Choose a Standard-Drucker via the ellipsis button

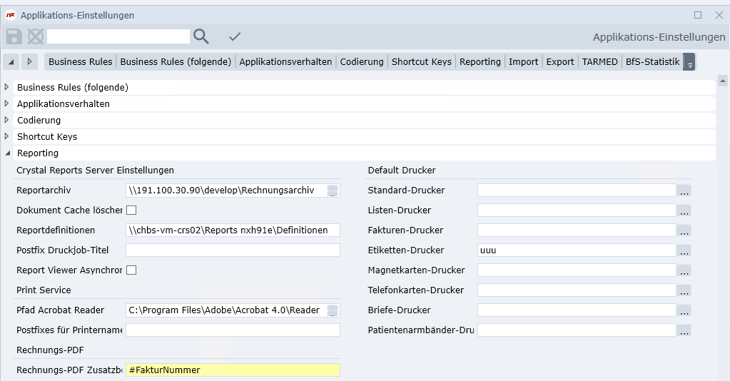[684, 190]
